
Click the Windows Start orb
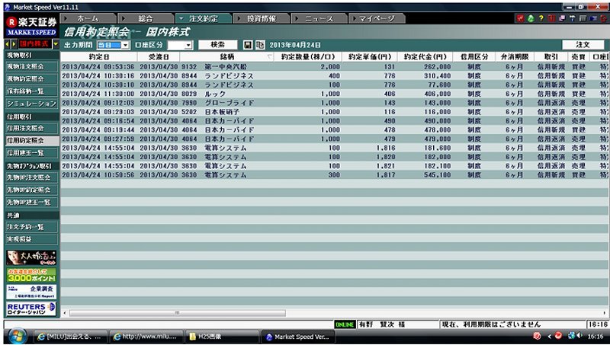pyautogui.click(x=17, y=336)
